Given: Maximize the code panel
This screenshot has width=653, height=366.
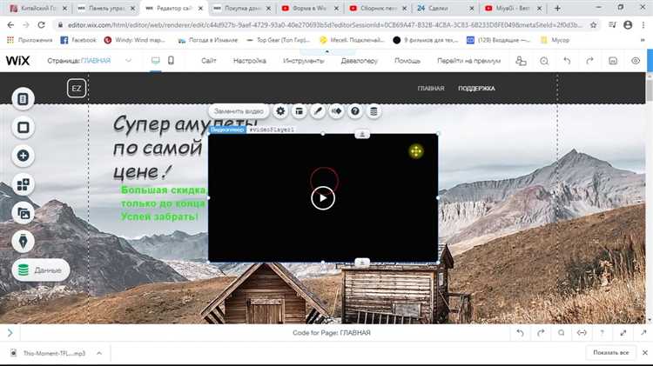Looking at the screenshot, I should (x=623, y=333).
